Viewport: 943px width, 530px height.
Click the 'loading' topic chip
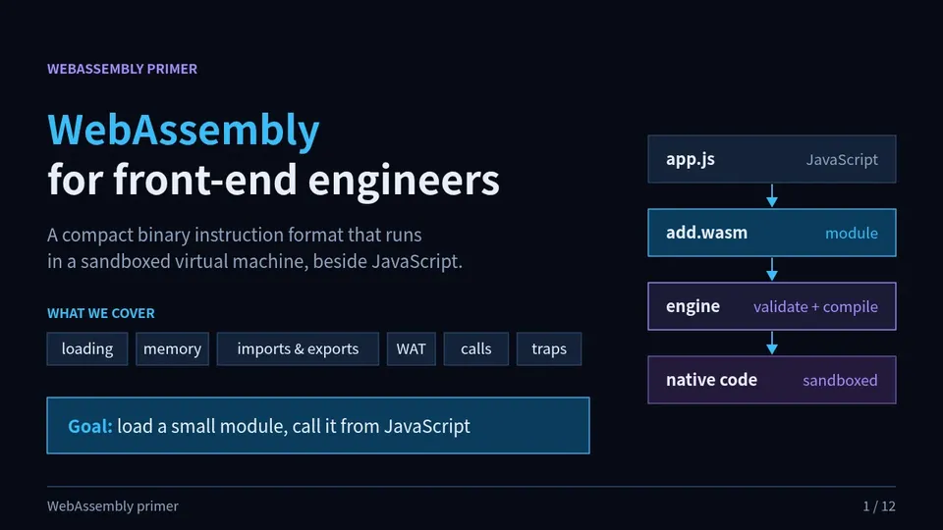[x=87, y=348]
